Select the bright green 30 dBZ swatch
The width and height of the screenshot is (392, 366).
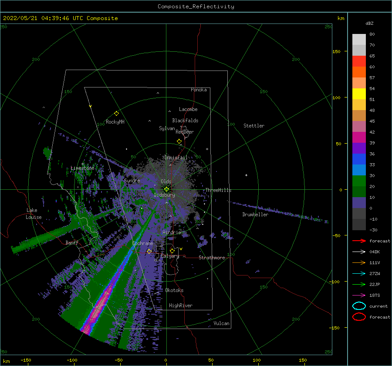359,181
